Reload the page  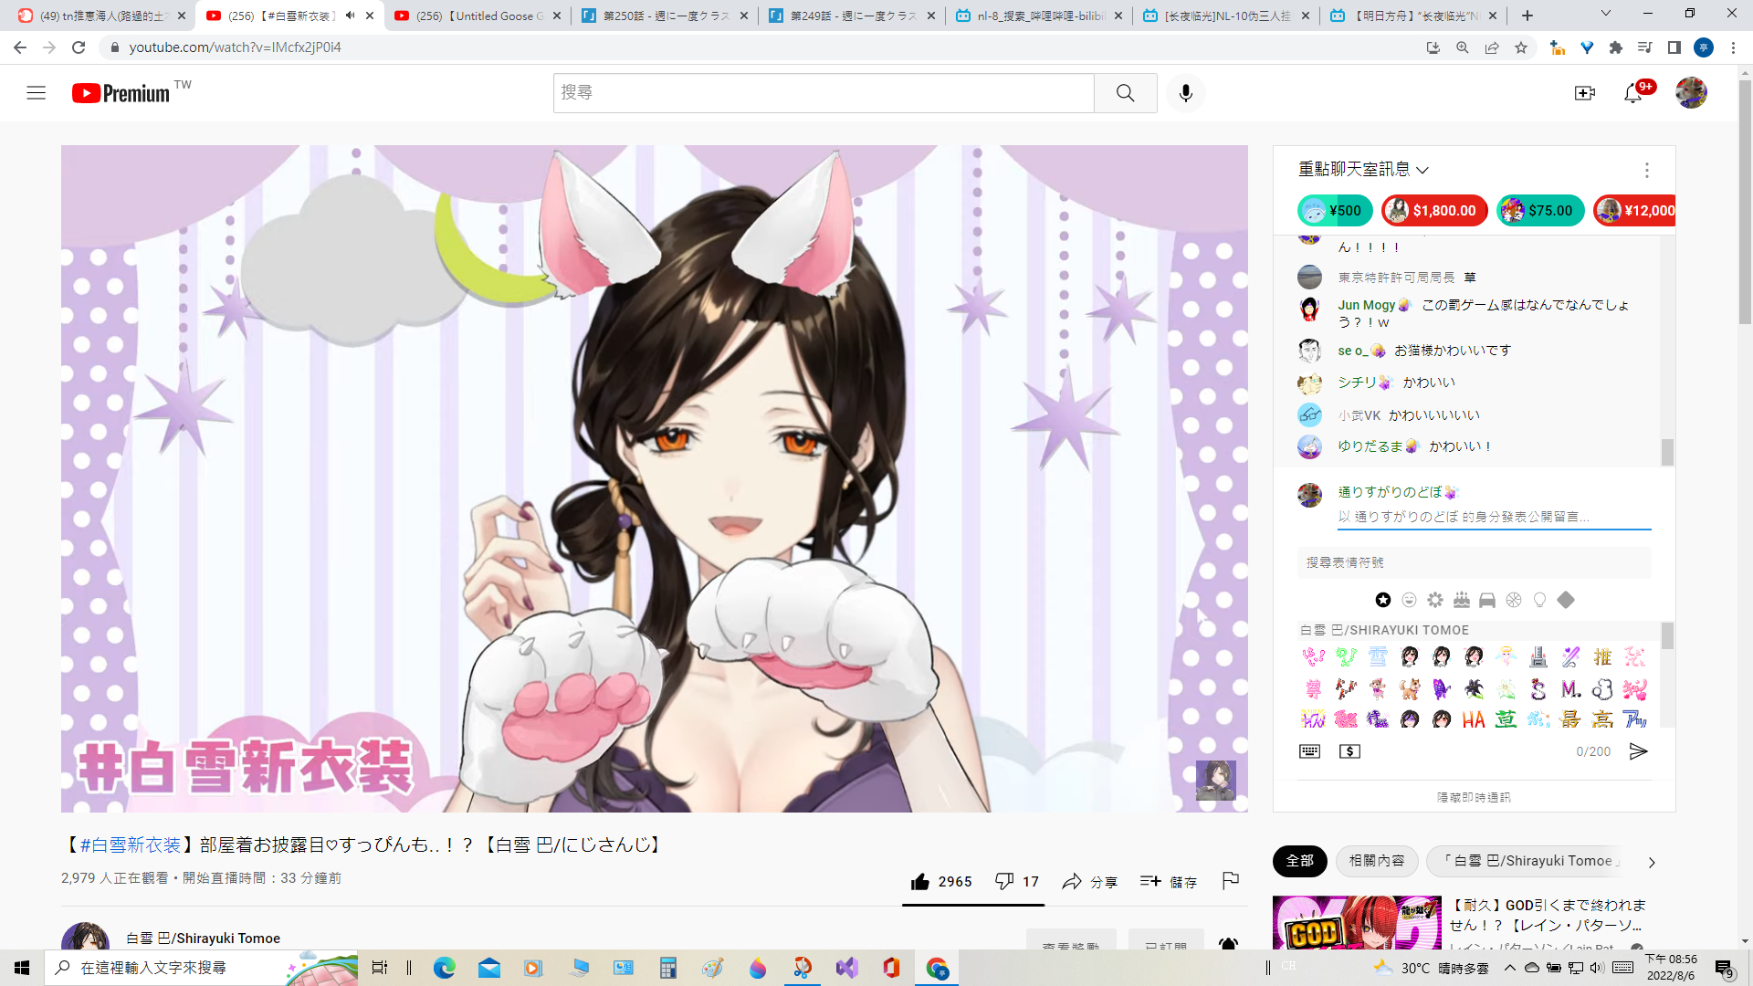(79, 47)
